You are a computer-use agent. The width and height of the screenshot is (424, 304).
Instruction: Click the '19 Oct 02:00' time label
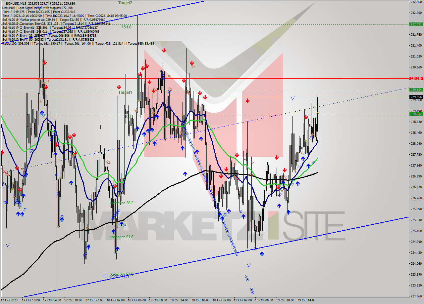click(243, 300)
